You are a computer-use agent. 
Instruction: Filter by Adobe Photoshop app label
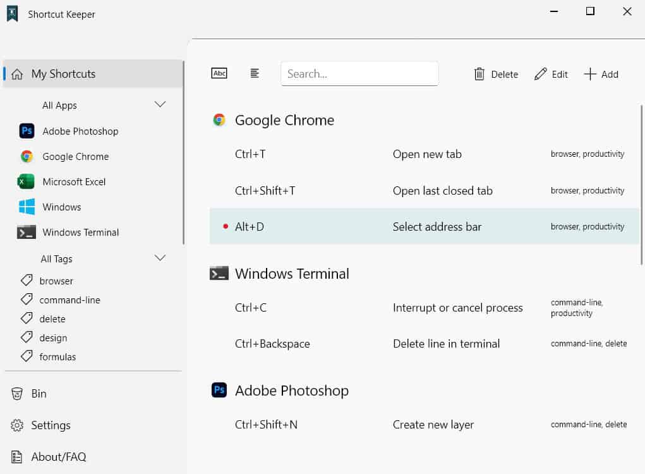[81, 131]
